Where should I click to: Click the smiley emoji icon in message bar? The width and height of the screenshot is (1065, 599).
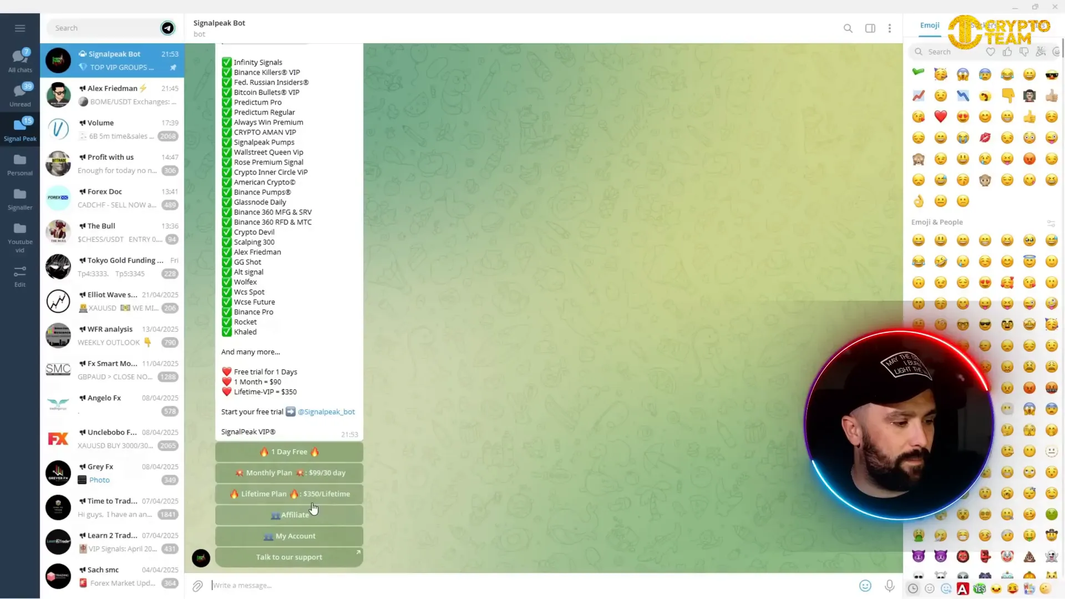[865, 586]
